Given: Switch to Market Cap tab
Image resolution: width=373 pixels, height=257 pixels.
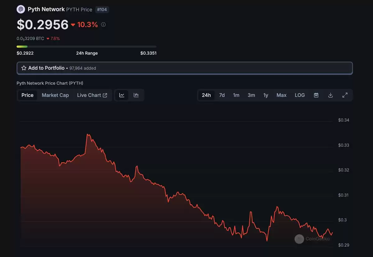Looking at the screenshot, I should click(55, 95).
